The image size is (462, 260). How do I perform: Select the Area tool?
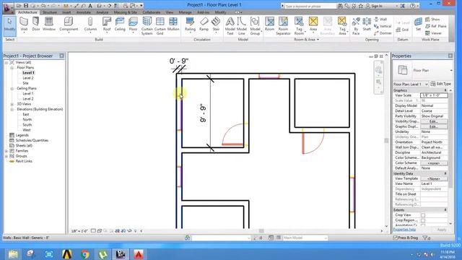(x=313, y=25)
